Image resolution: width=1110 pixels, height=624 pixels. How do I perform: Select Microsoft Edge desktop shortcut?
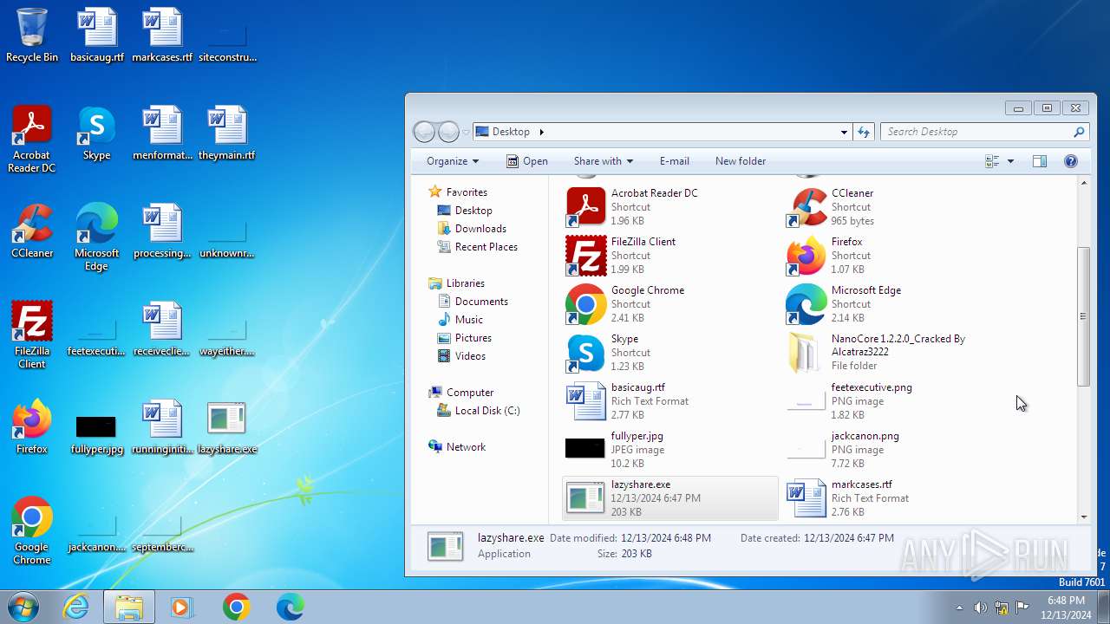point(96,237)
